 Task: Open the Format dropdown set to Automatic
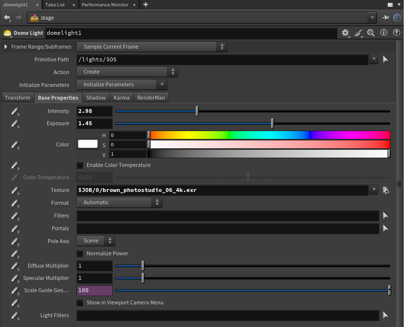pyautogui.click(x=118, y=202)
